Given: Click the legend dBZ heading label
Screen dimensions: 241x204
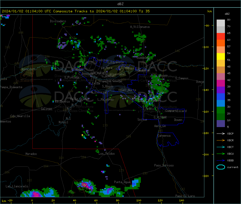Looking at the screenshot, I should (227, 14).
